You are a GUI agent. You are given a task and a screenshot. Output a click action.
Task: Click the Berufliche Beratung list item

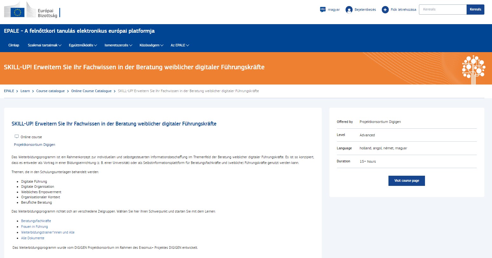[x=37, y=202]
